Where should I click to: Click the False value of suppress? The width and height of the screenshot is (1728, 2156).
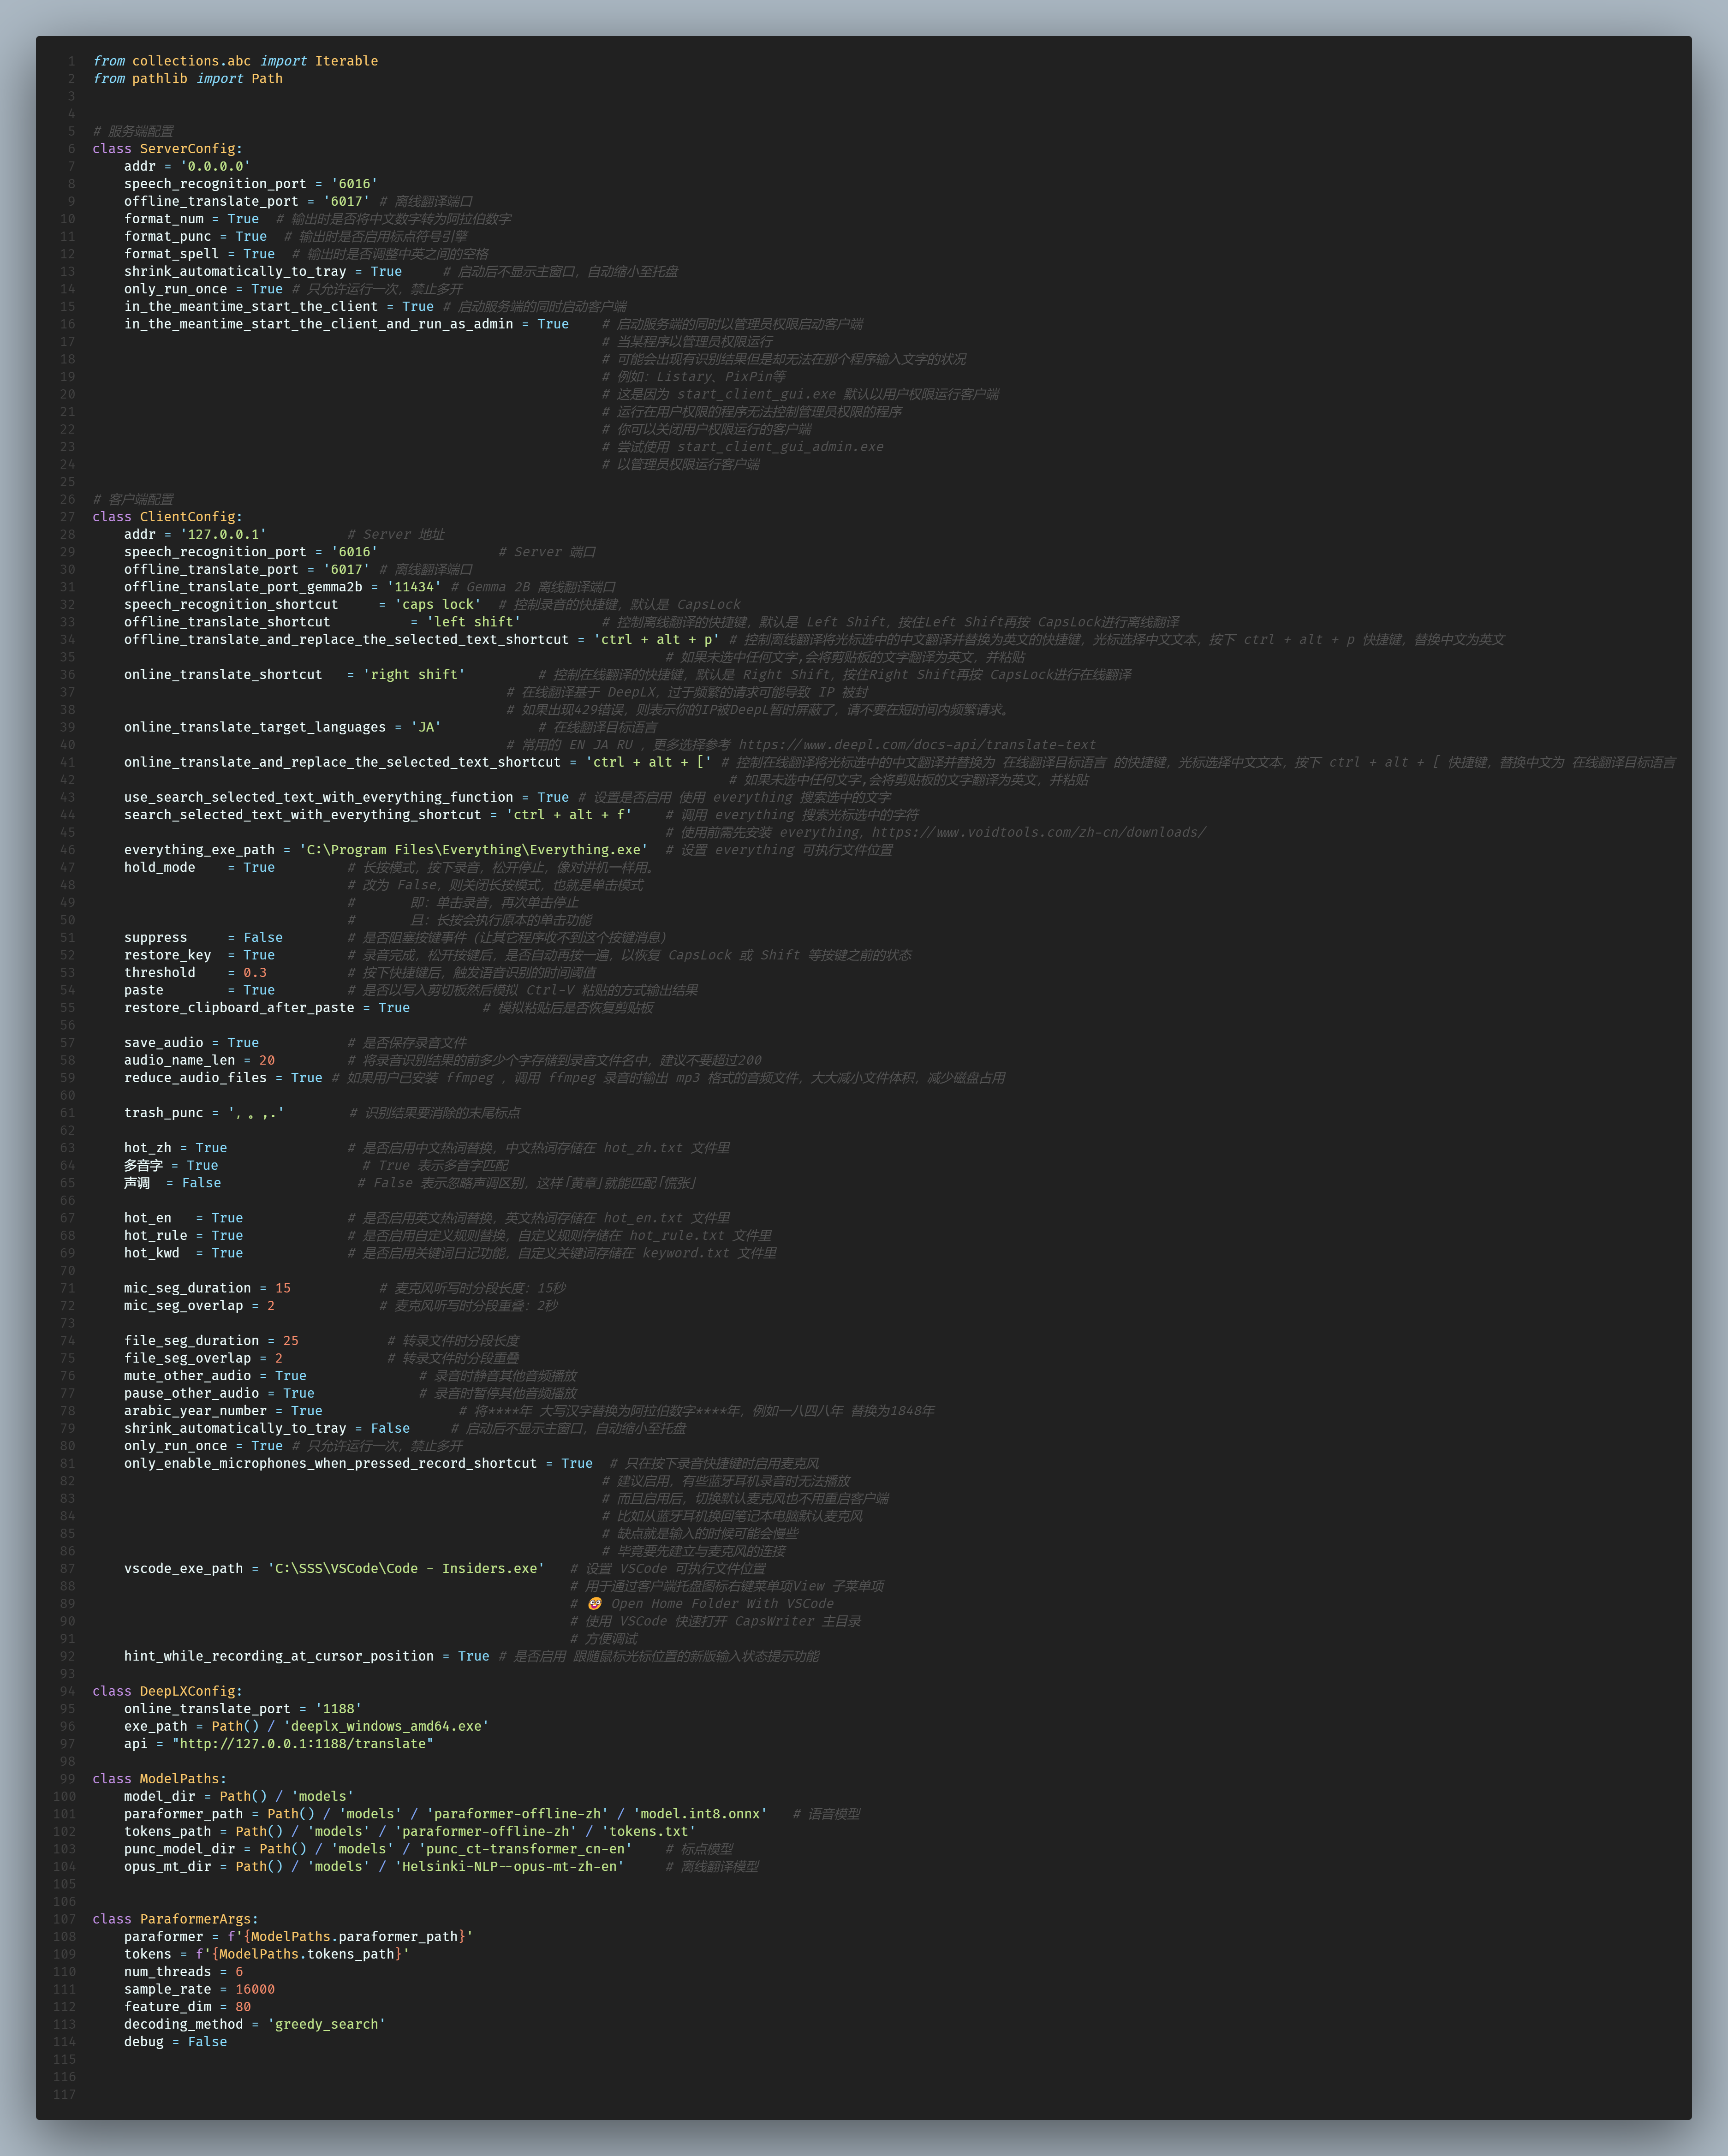pyautogui.click(x=263, y=937)
